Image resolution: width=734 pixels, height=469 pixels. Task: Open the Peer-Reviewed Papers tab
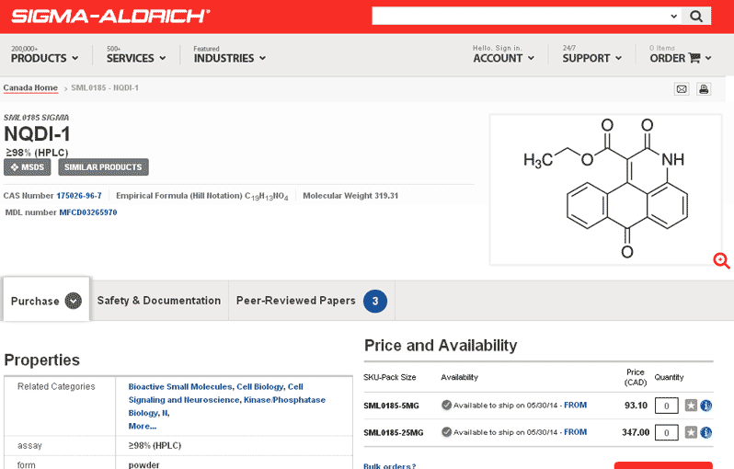(x=312, y=301)
